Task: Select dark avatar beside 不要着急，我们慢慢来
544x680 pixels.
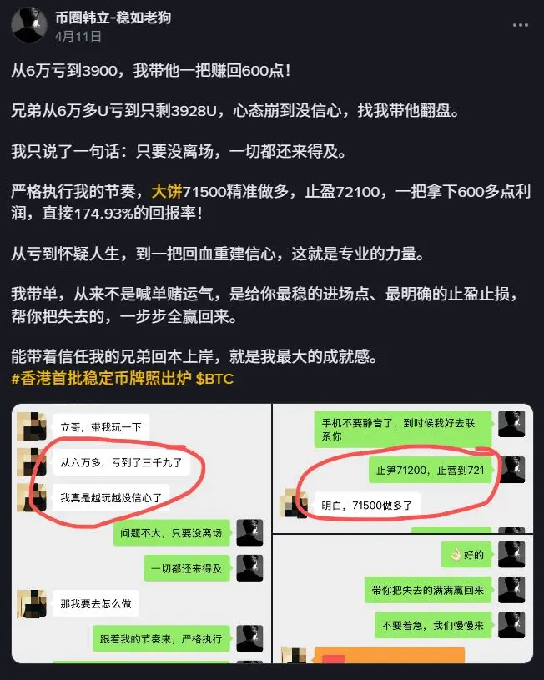Action: (x=511, y=625)
